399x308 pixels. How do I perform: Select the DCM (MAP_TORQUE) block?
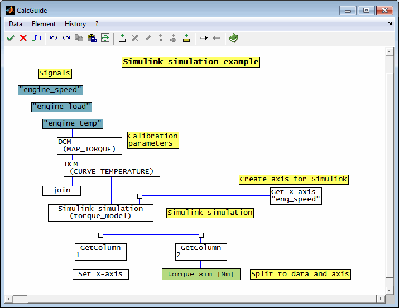coord(90,146)
